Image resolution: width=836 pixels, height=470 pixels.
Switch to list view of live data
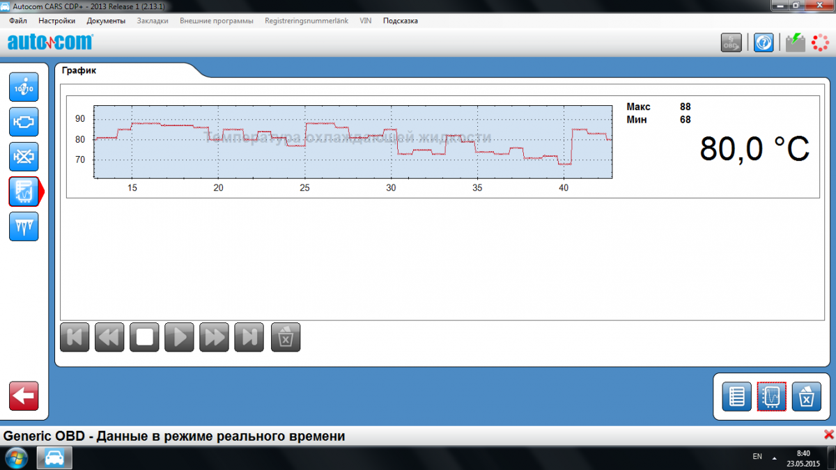click(736, 397)
